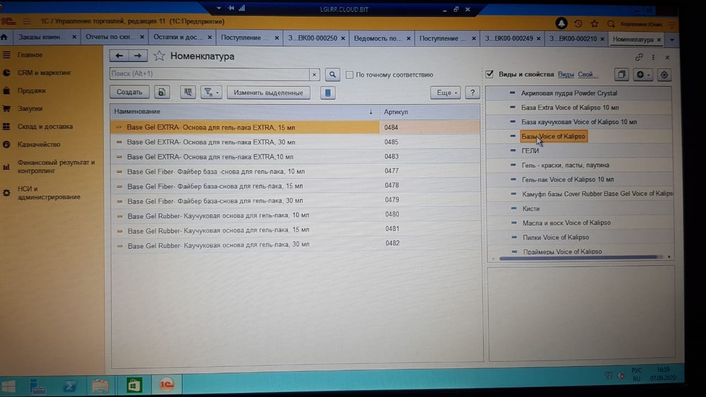Click the Поиск search input field

click(210, 74)
